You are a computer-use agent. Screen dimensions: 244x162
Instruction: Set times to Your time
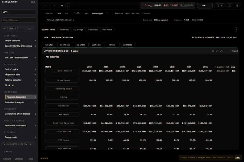[x=136, y=14]
